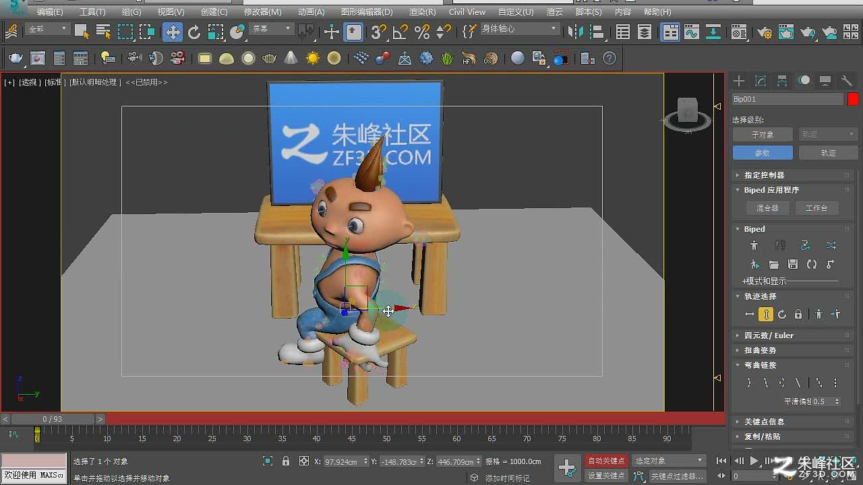
Task: Open the 选定对象 key filter dropdown
Action: [669, 461]
